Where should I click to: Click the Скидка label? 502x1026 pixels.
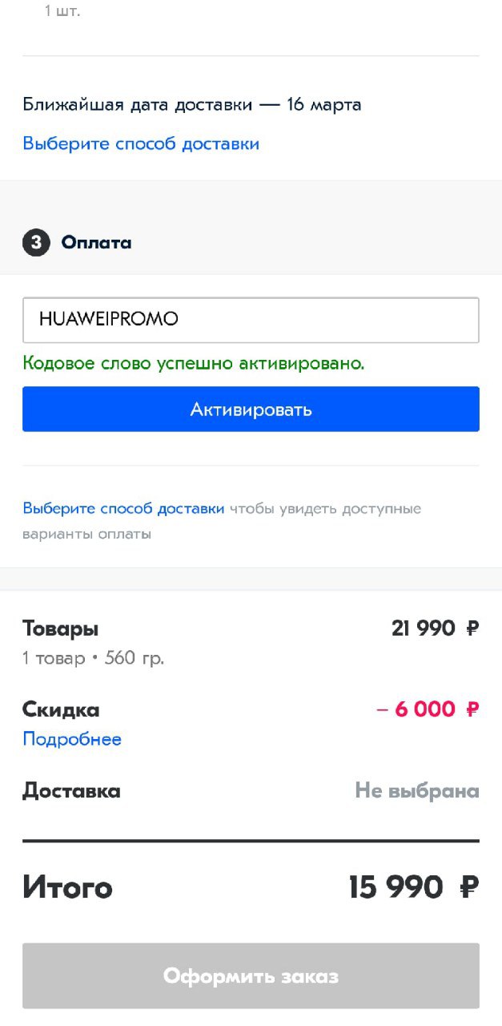61,709
